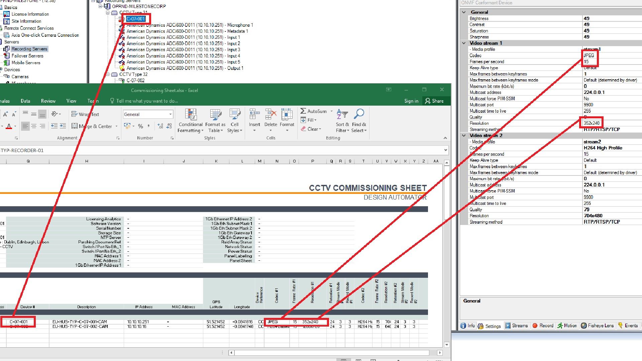Center text horizontally

pyautogui.click(x=34, y=126)
